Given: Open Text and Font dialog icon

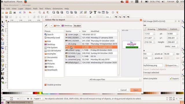Looking at the screenshot, I should [95, 12].
